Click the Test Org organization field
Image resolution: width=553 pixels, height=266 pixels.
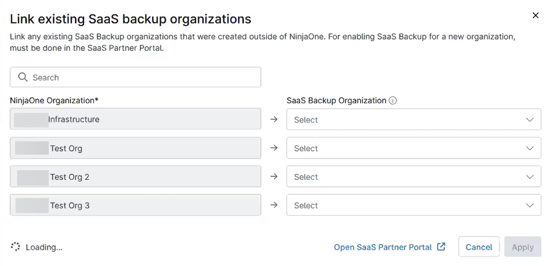(x=135, y=148)
